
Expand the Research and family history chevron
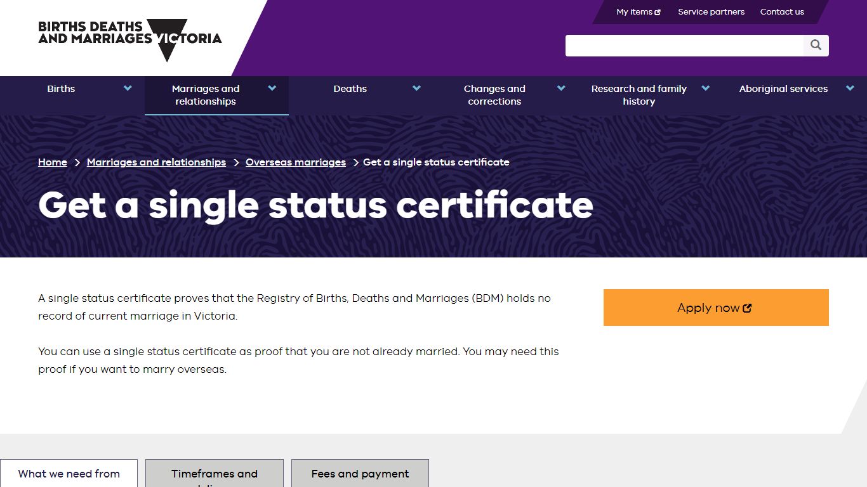click(705, 88)
